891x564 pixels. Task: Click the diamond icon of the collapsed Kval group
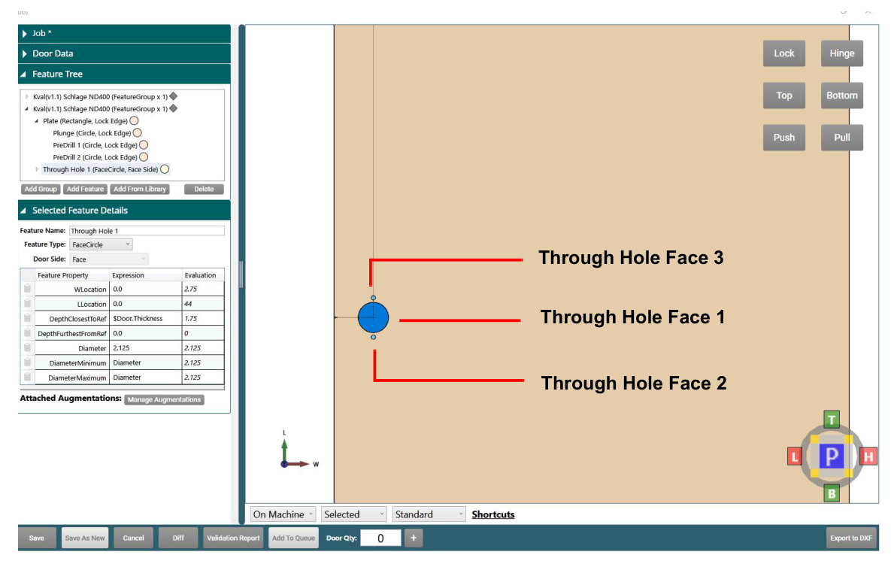[x=174, y=96]
